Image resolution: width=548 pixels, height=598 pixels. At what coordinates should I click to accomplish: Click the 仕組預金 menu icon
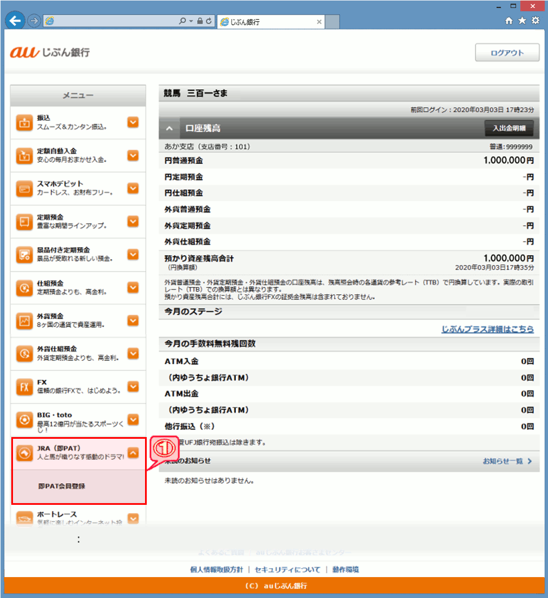click(24, 288)
